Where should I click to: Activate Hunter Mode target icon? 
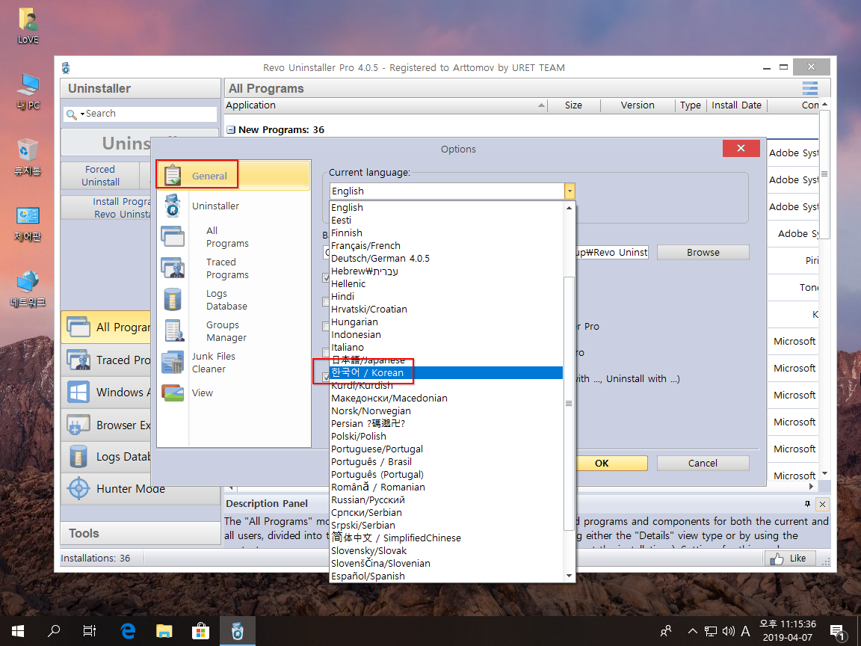78,488
